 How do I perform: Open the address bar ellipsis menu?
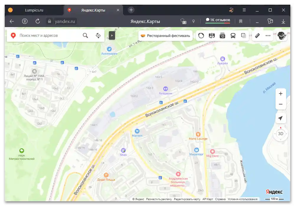[x=257, y=22]
